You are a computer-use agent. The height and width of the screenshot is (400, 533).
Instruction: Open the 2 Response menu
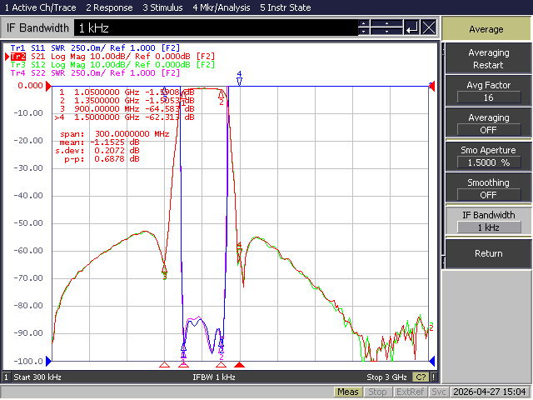(x=109, y=7)
